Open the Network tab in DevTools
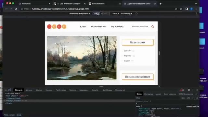Screen dimensions: 208x117 click(x=49, y=90)
